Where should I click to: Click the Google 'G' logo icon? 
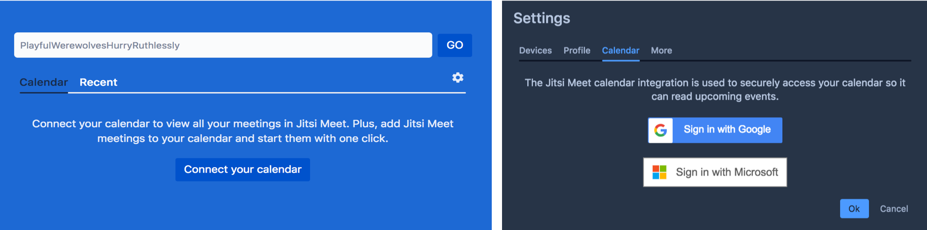pos(660,130)
